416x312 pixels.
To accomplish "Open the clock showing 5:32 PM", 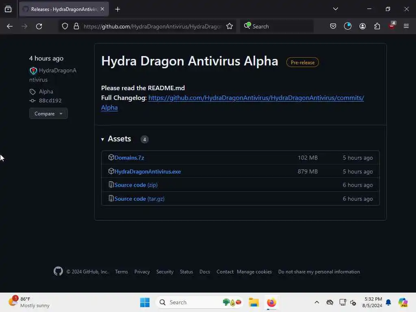I will [373, 302].
